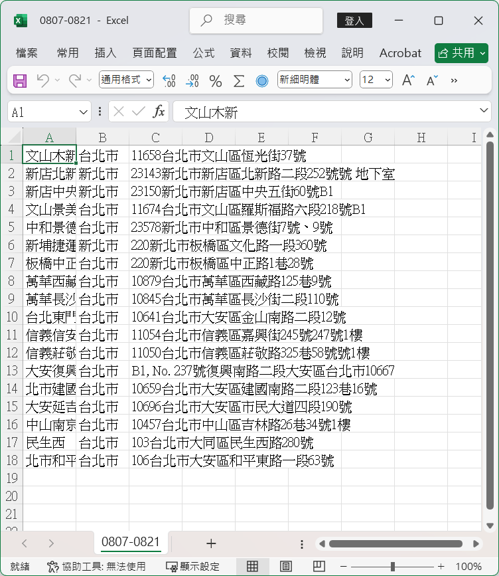Click the Redo arrow icon

[x=75, y=80]
